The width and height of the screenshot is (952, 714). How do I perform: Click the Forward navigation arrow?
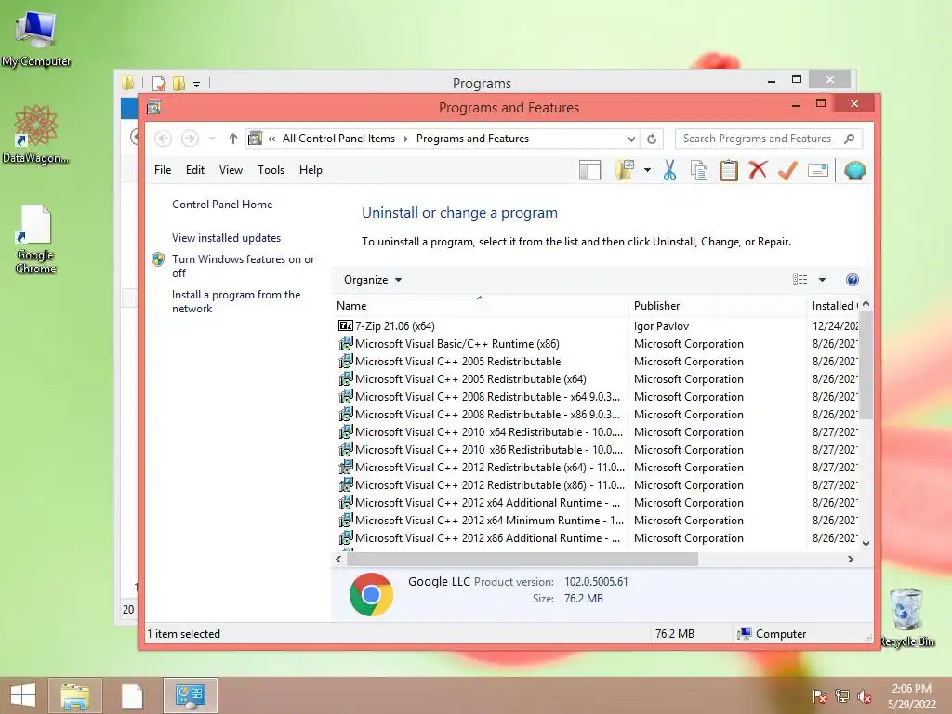coord(190,139)
